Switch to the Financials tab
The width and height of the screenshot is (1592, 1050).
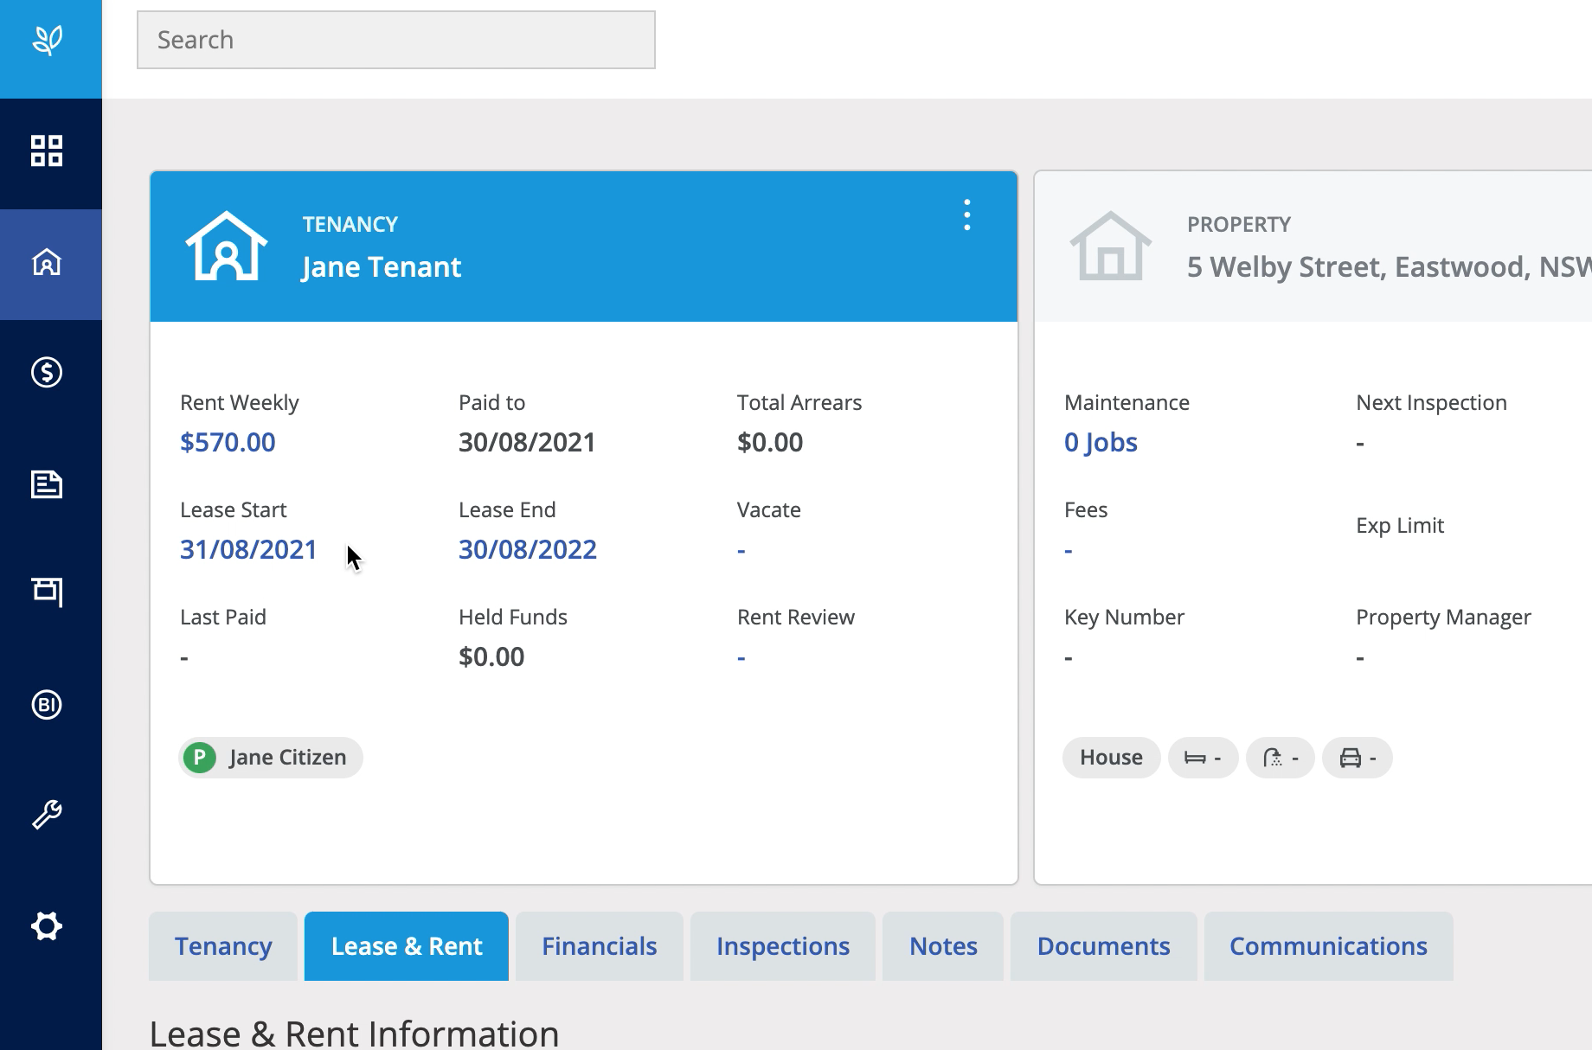[599, 946]
